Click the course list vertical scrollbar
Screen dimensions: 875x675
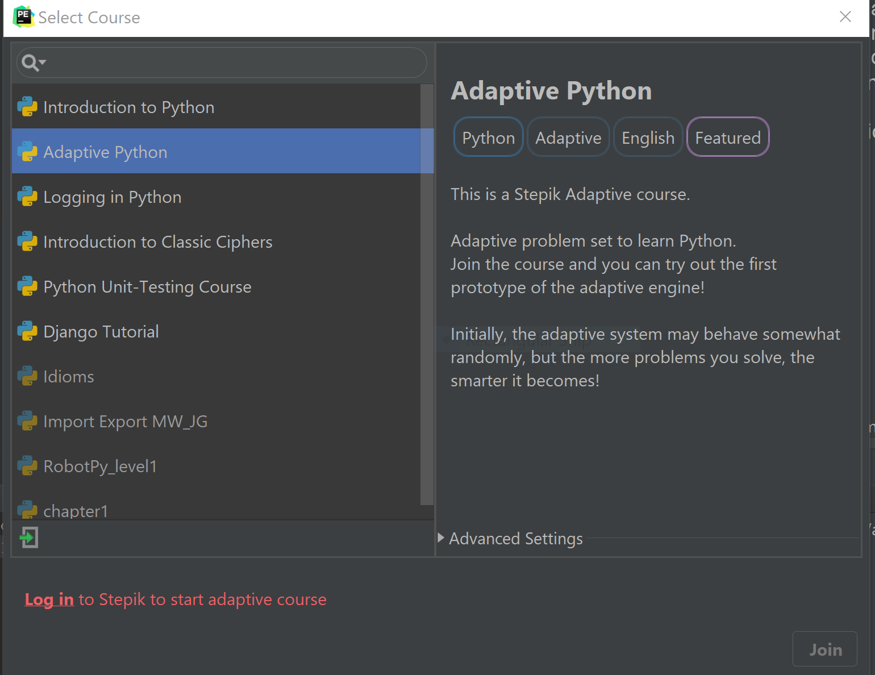tap(427, 294)
